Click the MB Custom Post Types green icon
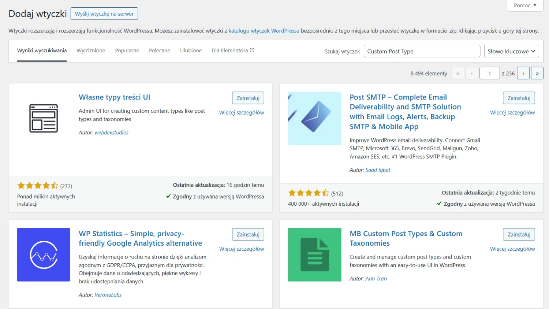Viewport: 549px width, 309px height. pos(314,255)
